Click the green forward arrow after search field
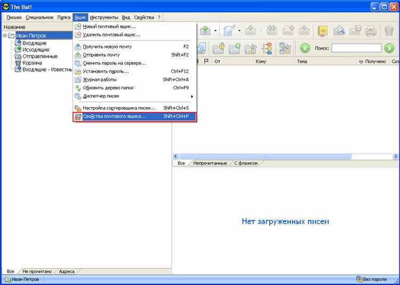Image resolution: width=400 pixels, height=285 pixels. pyautogui.click(x=389, y=48)
